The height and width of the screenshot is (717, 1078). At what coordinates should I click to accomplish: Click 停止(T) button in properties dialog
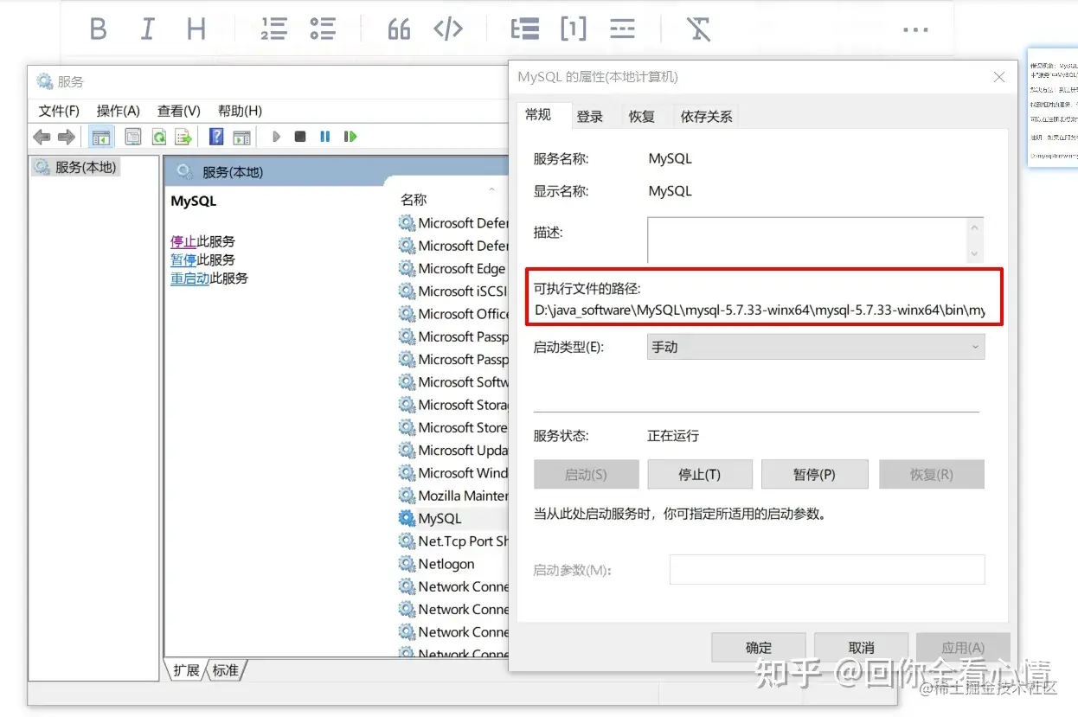[699, 474]
